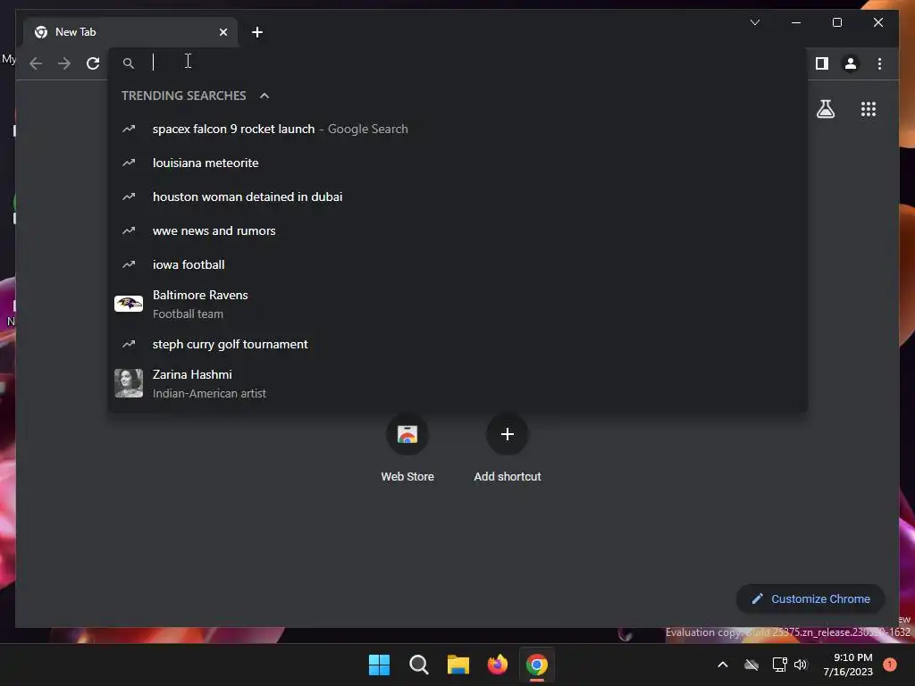Click the Customize Chrome button
The image size is (915, 686).
(x=810, y=599)
